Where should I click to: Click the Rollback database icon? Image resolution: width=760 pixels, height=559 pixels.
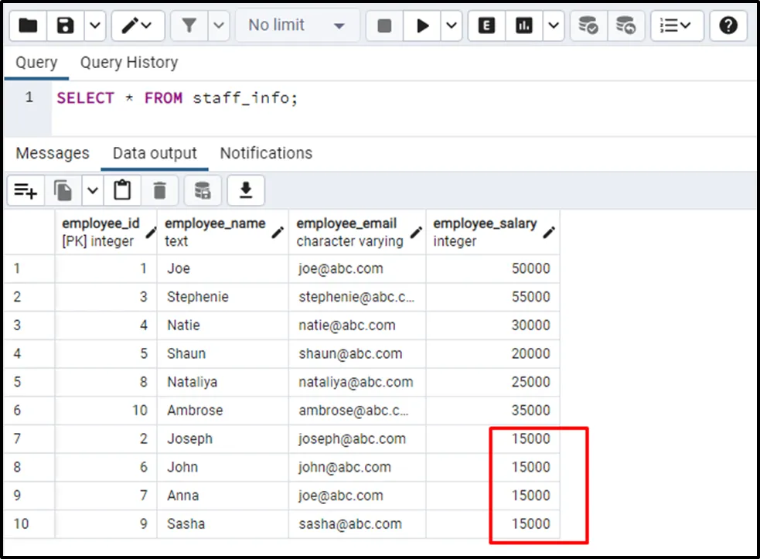tap(625, 26)
